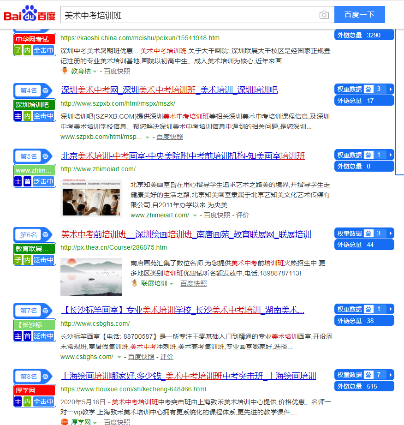Click 厚学网 red badge
404x425 pixels.
(x=35, y=390)
